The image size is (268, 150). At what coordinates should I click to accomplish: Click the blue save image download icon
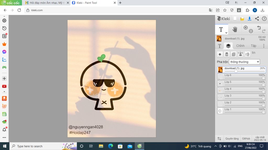249,19
